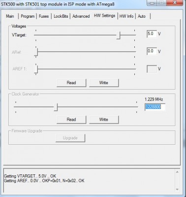Click Write in the Clock Generator section
This screenshot has width=186, height=197.
(x=104, y=120)
